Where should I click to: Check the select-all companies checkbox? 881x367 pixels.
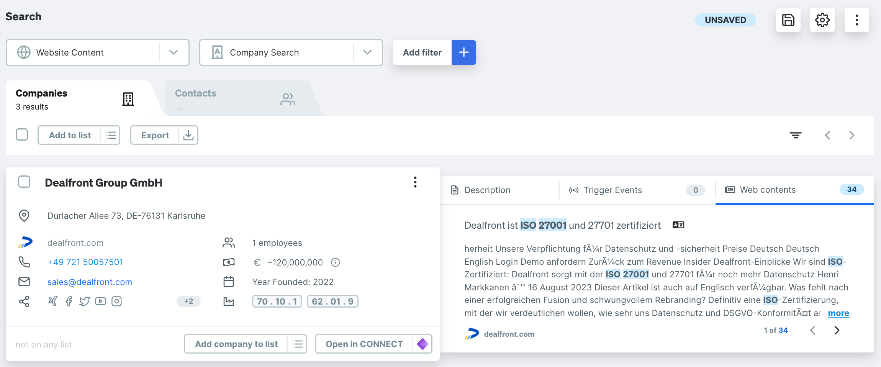[22, 134]
